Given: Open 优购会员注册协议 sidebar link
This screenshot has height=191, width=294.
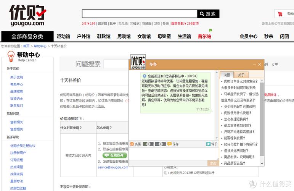Looking at the screenshot, I should (23, 146).
